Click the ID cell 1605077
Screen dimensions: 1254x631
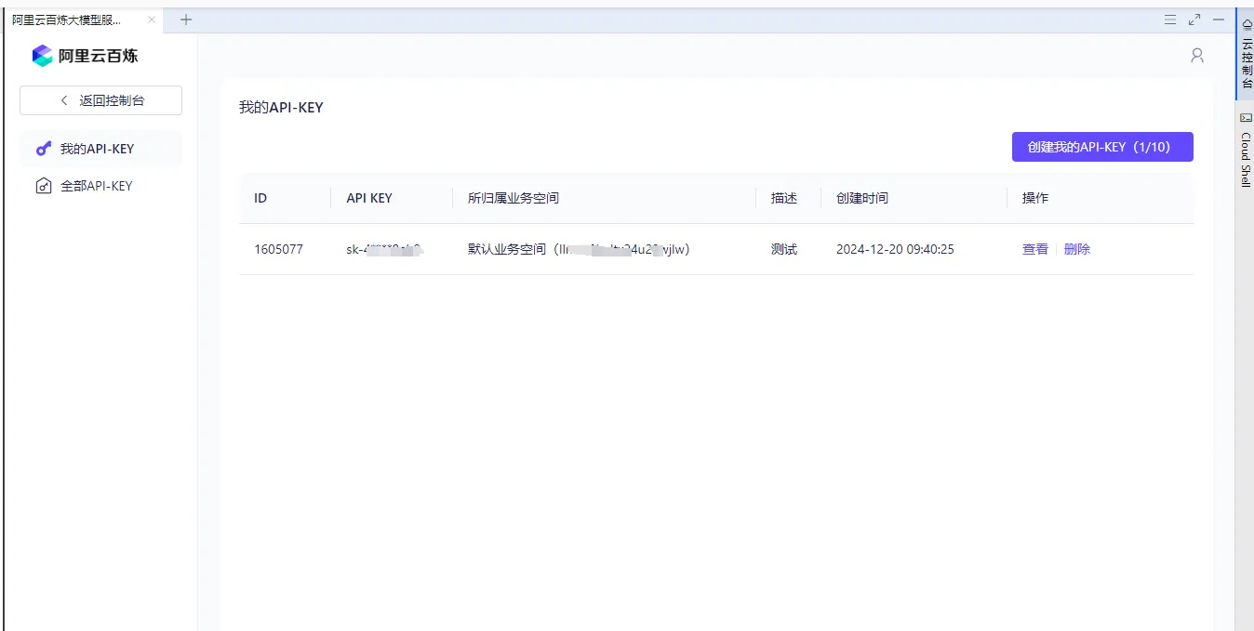coord(279,249)
